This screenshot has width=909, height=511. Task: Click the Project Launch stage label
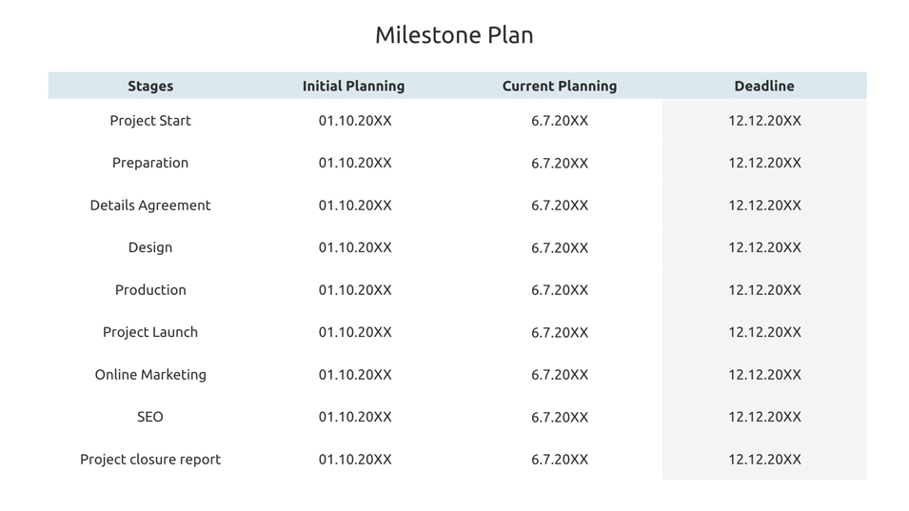click(150, 332)
